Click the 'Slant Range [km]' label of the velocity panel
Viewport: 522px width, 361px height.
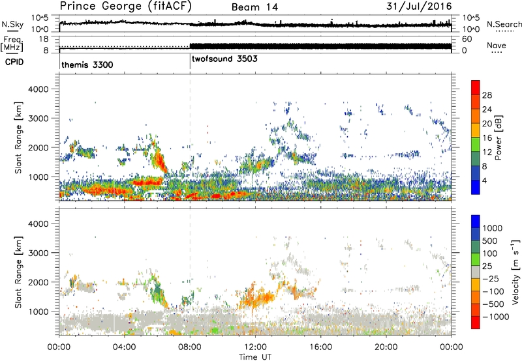click(18, 272)
